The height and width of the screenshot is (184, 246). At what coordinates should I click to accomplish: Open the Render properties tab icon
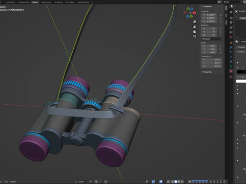click(231, 18)
